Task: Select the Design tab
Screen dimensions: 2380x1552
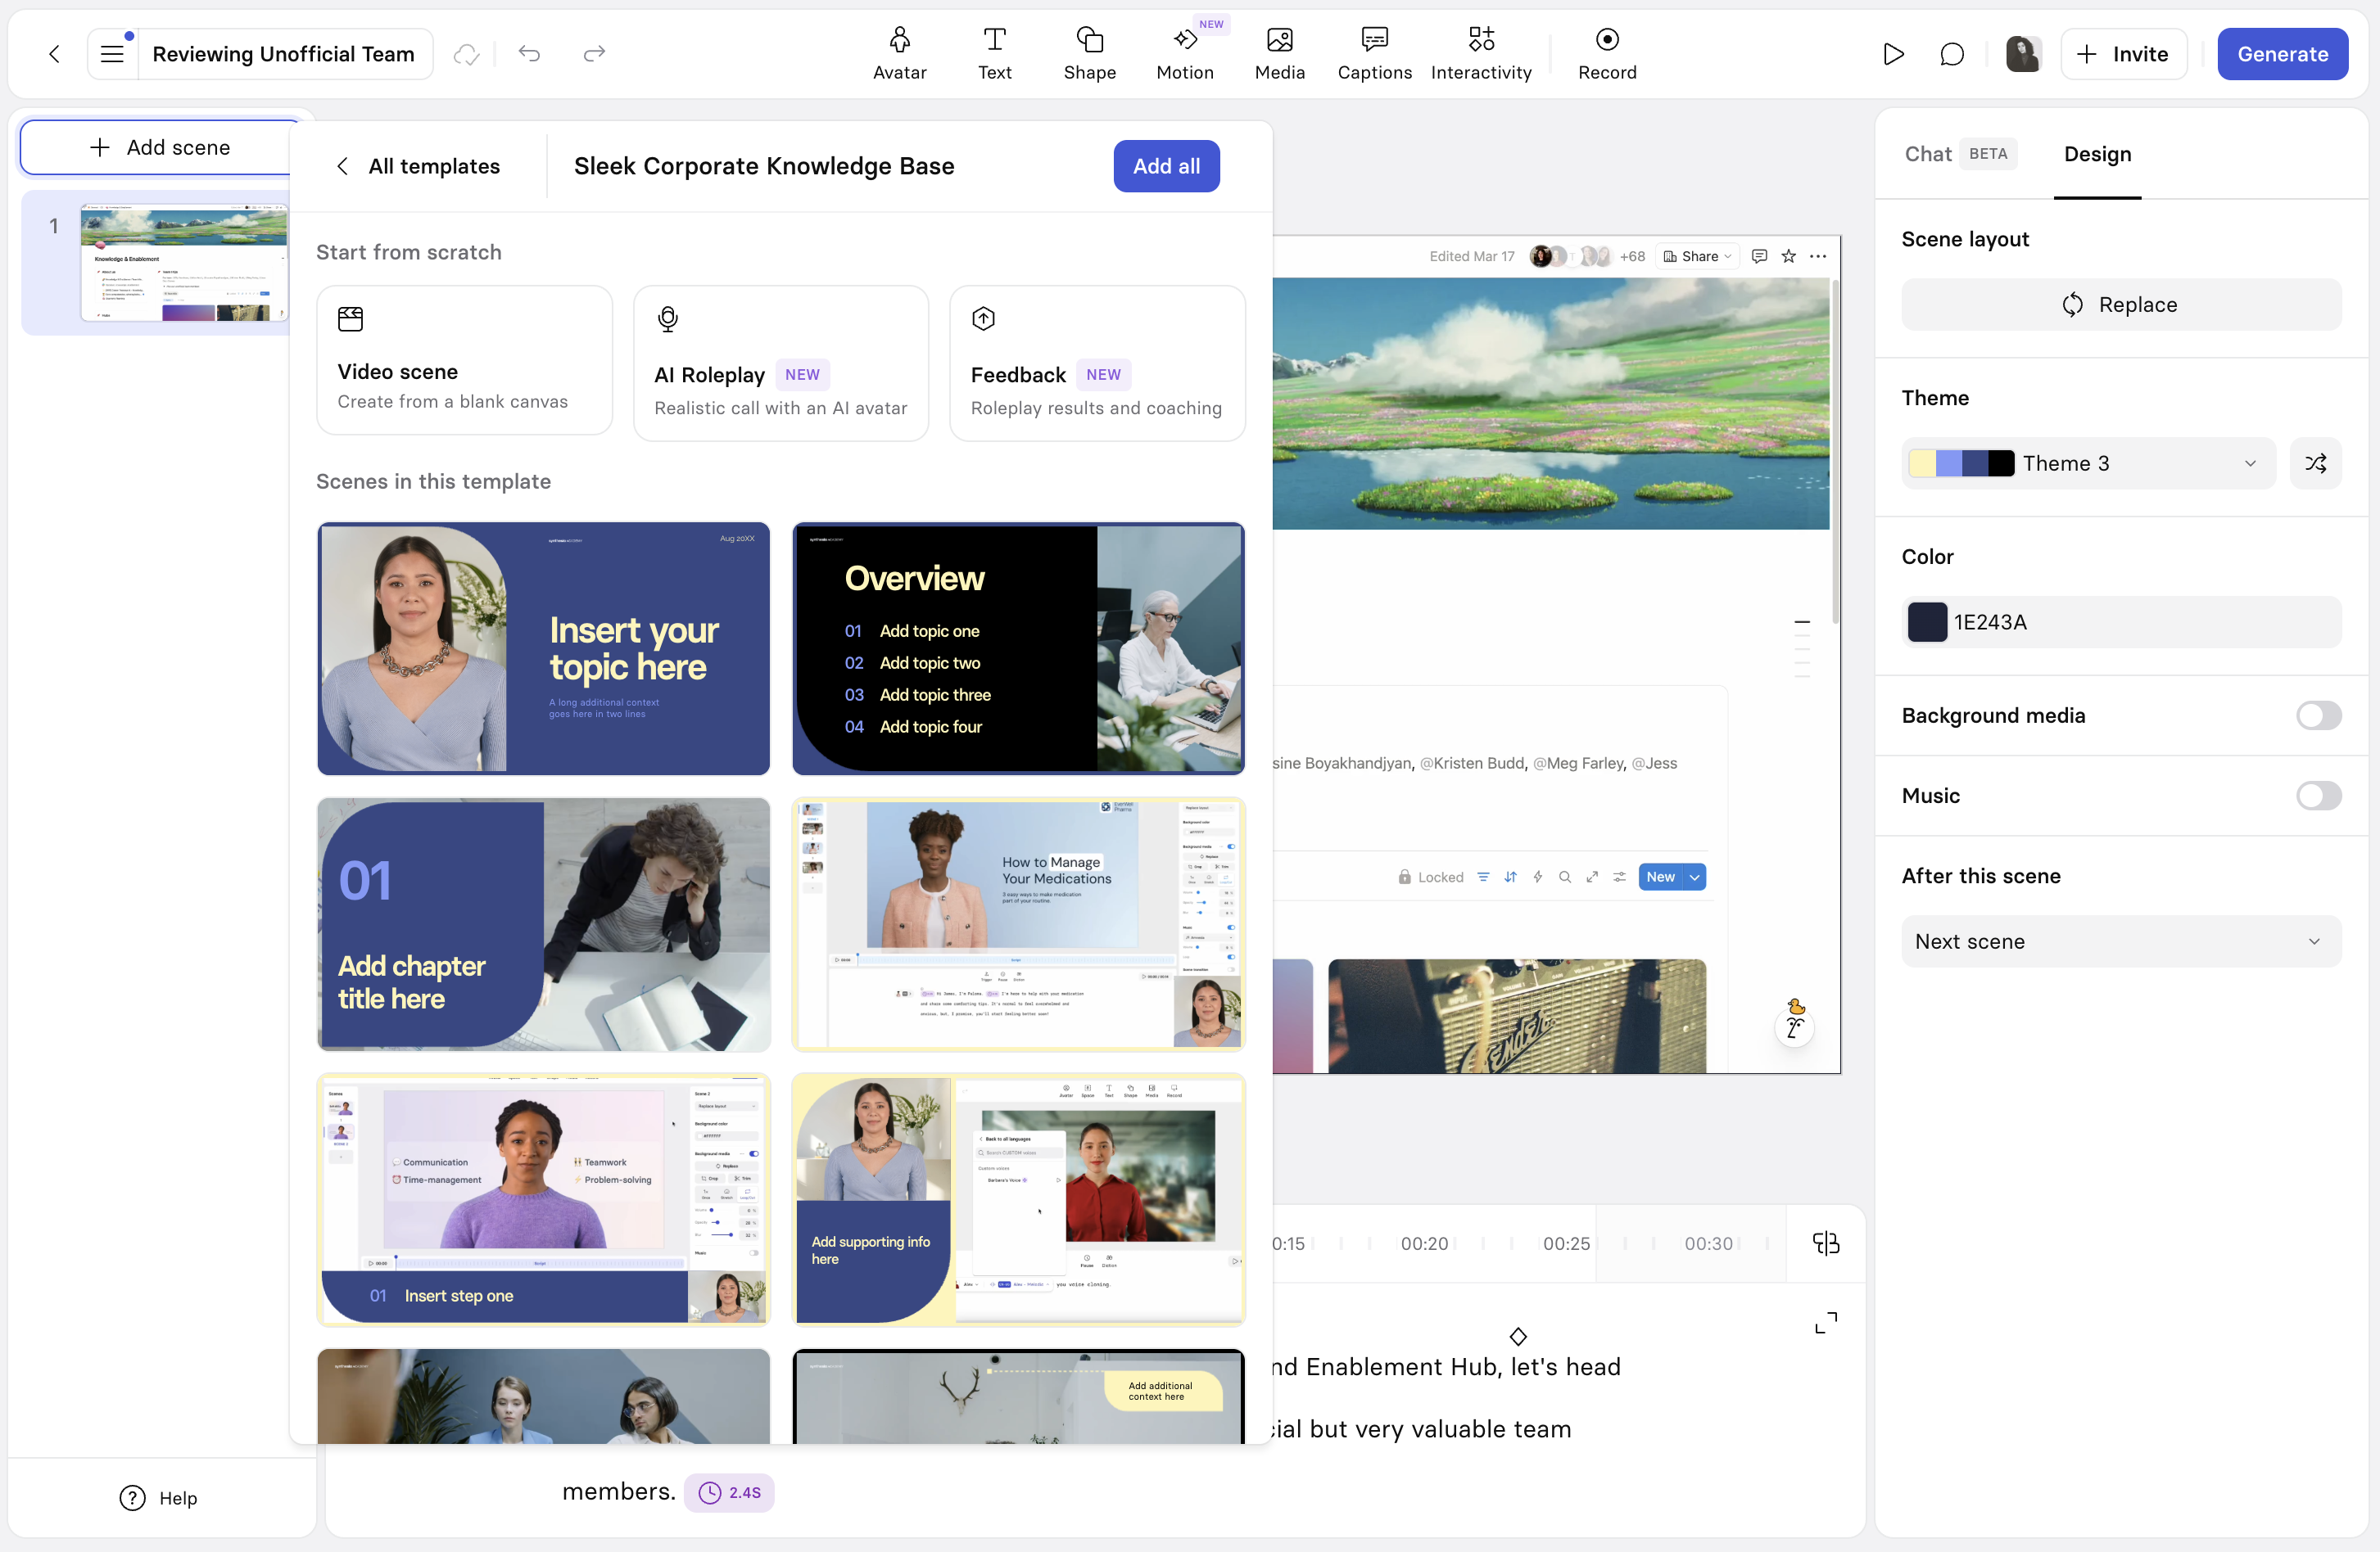Action: click(2097, 154)
